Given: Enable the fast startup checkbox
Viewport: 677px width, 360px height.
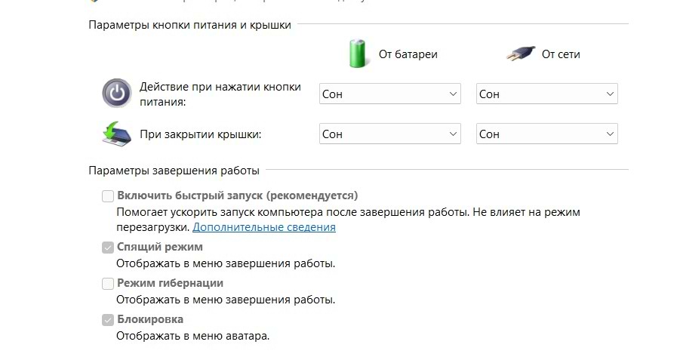Looking at the screenshot, I should 107,196.
